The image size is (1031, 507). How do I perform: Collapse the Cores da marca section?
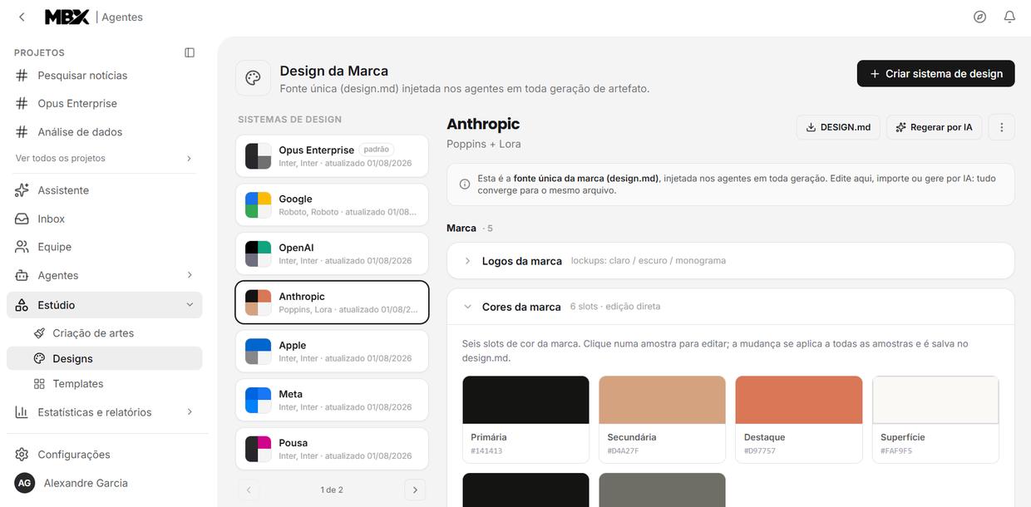[x=730, y=307]
